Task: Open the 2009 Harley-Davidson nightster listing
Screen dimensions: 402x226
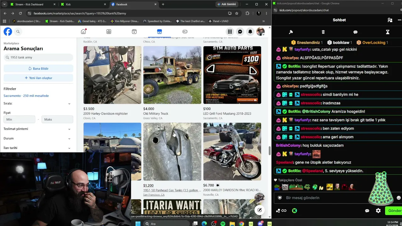Action: pos(106,114)
